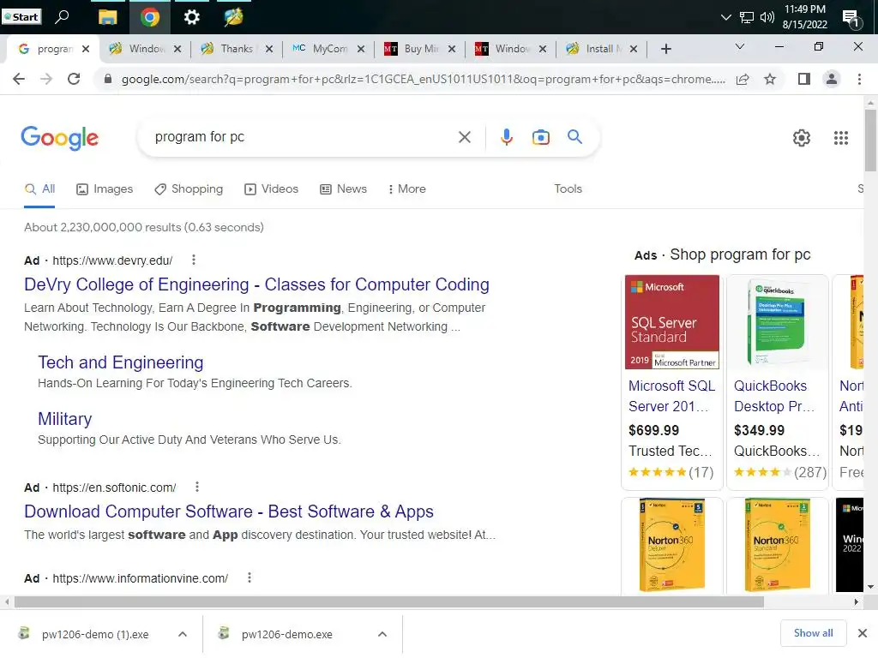Open the Tools search options

[x=568, y=189]
